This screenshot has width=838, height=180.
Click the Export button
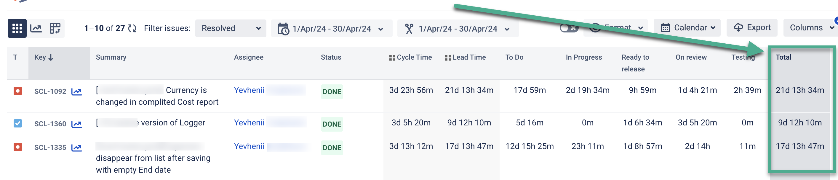pyautogui.click(x=751, y=27)
